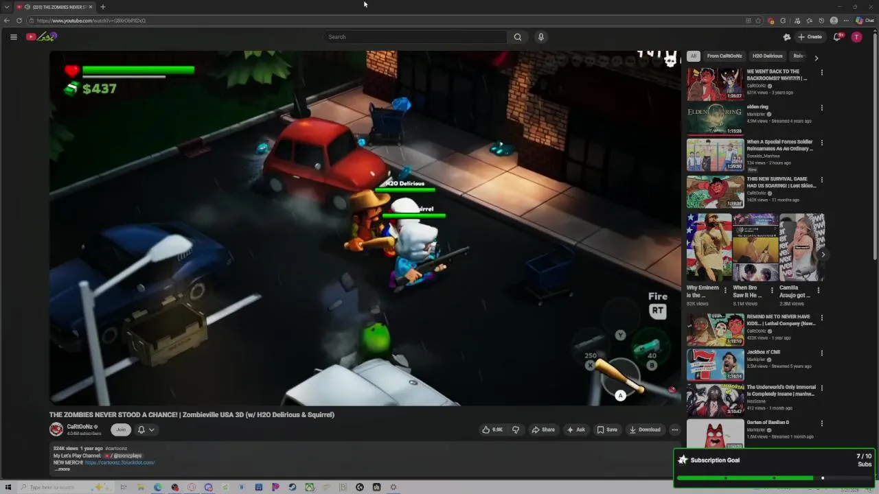Image resolution: width=879 pixels, height=494 pixels.
Task: Open This New Survival Game video thumbnail
Action: pyautogui.click(x=715, y=191)
